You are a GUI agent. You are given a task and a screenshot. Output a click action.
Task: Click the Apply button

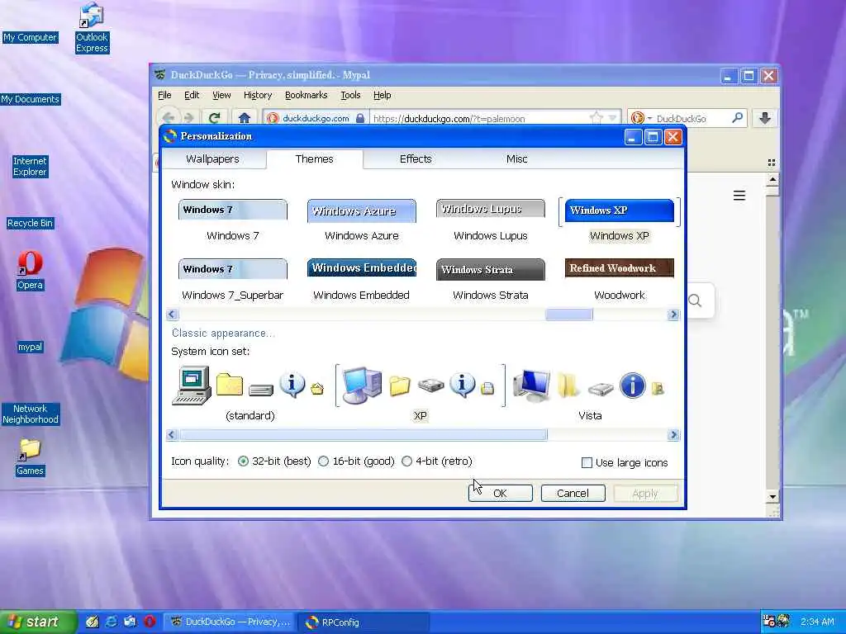point(645,494)
